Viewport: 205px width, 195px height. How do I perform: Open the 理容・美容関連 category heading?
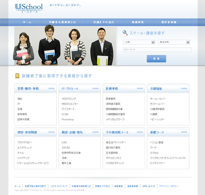27,132
